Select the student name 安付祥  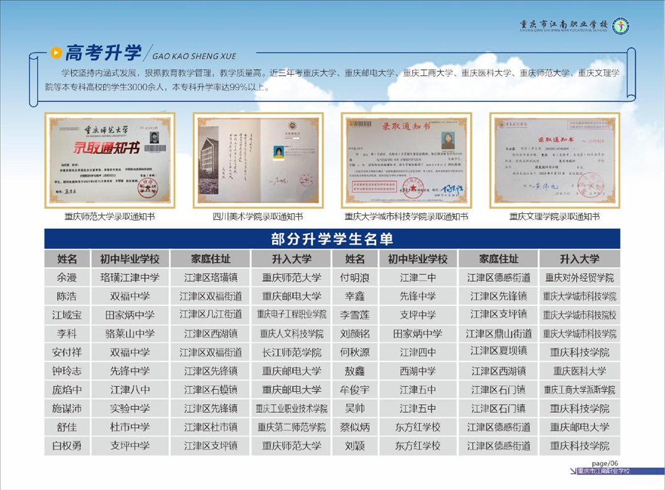(x=67, y=352)
